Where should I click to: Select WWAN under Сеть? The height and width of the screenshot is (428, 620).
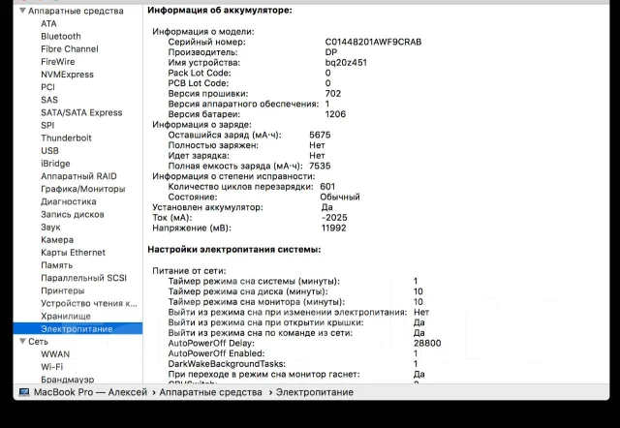[55, 354]
